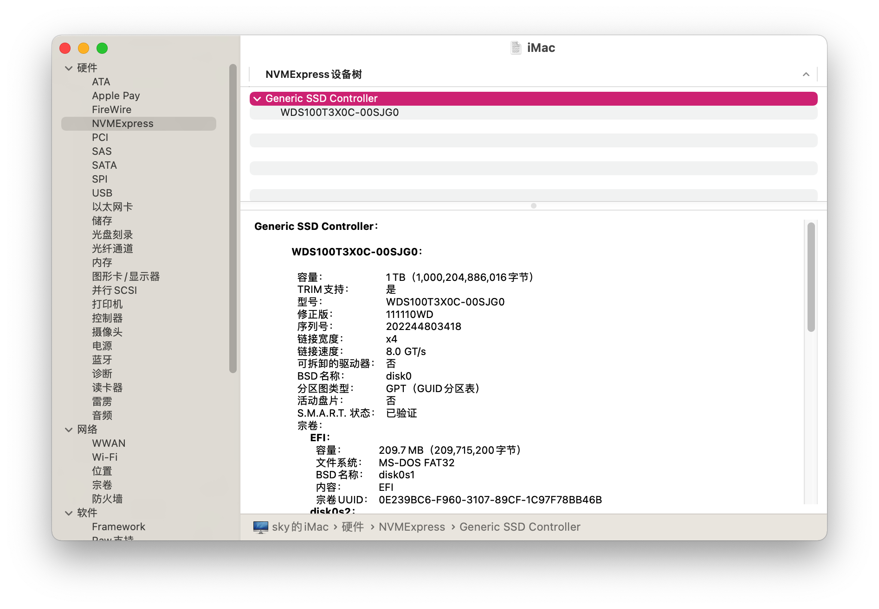Image resolution: width=879 pixels, height=609 pixels.
Task: Click the detail pane vertical scrollbar
Action: [x=811, y=277]
